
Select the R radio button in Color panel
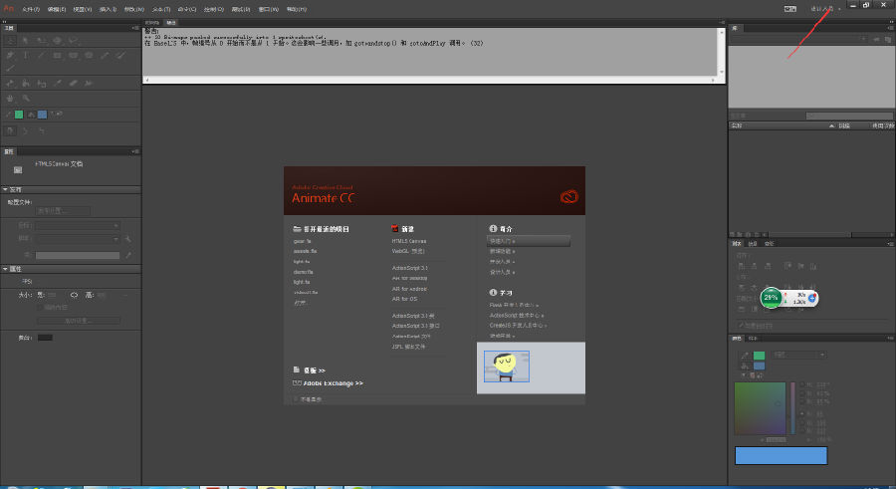(801, 413)
